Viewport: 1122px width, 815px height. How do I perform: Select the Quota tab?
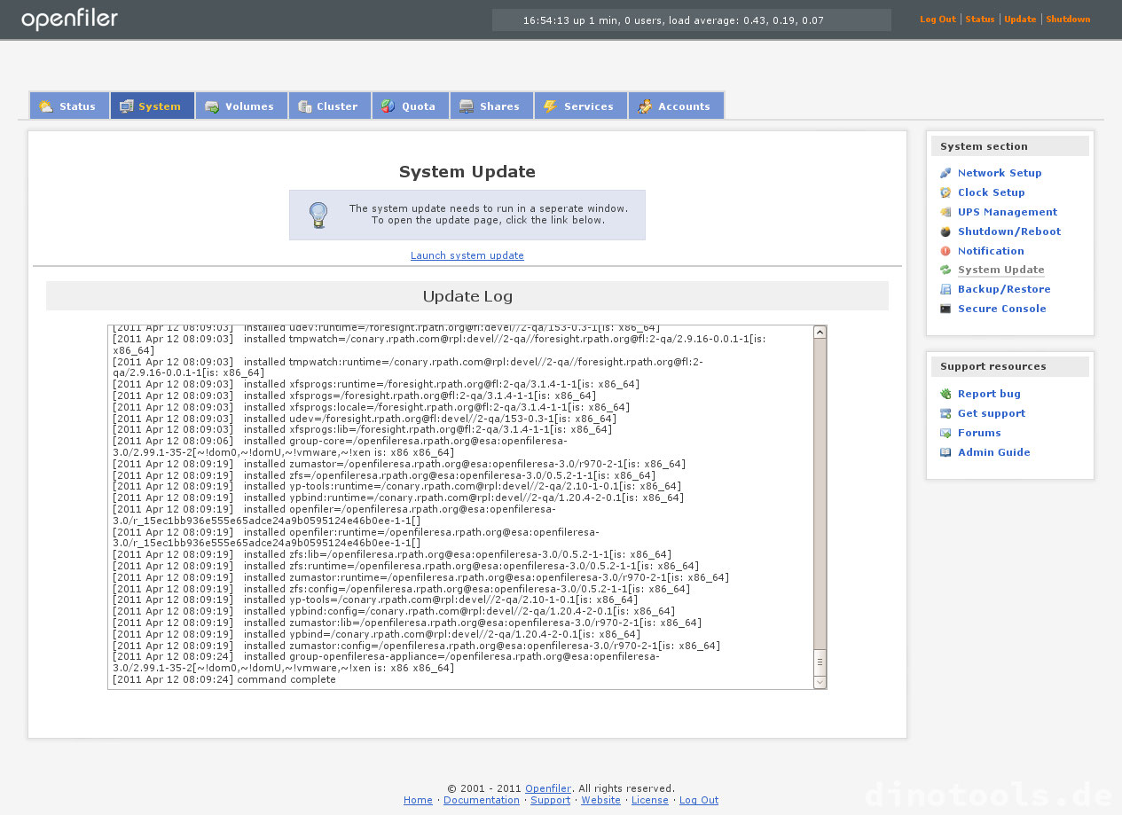pyautogui.click(x=411, y=106)
